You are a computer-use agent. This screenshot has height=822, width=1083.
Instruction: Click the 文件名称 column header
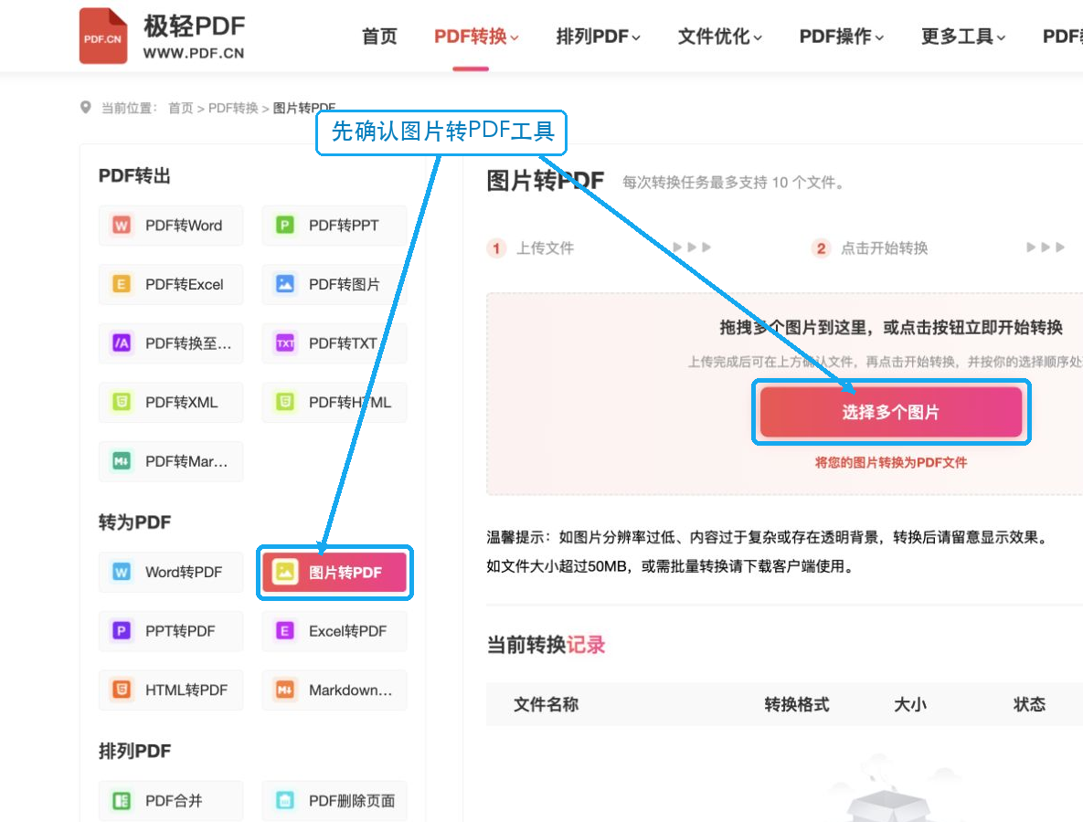coord(546,704)
